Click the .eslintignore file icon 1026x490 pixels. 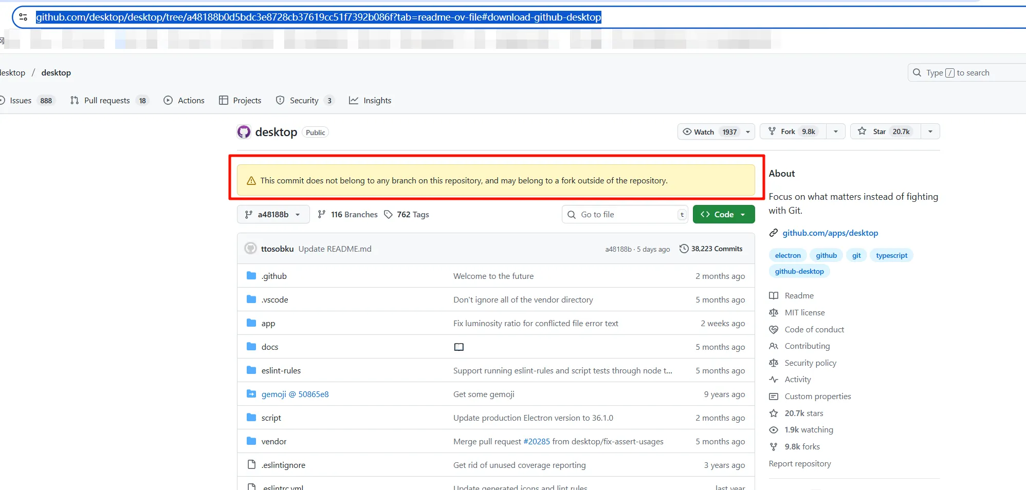pos(251,465)
